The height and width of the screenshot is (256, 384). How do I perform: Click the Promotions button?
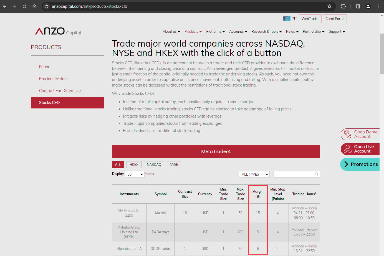pos(360,164)
